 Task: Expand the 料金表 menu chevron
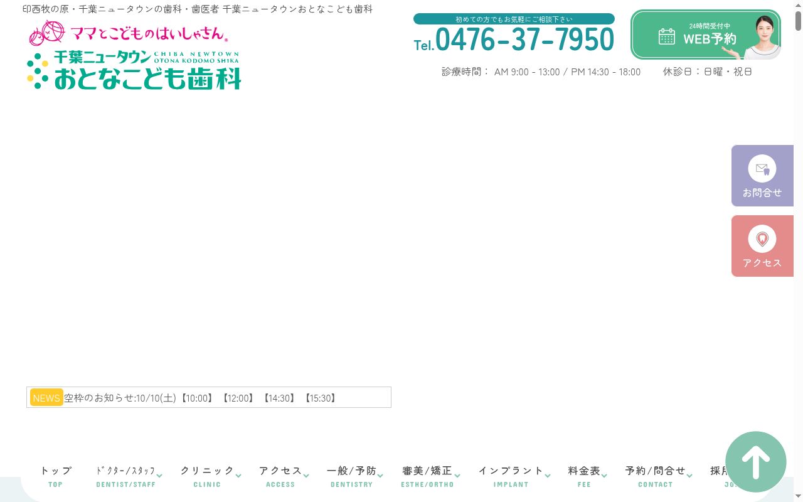tap(604, 476)
